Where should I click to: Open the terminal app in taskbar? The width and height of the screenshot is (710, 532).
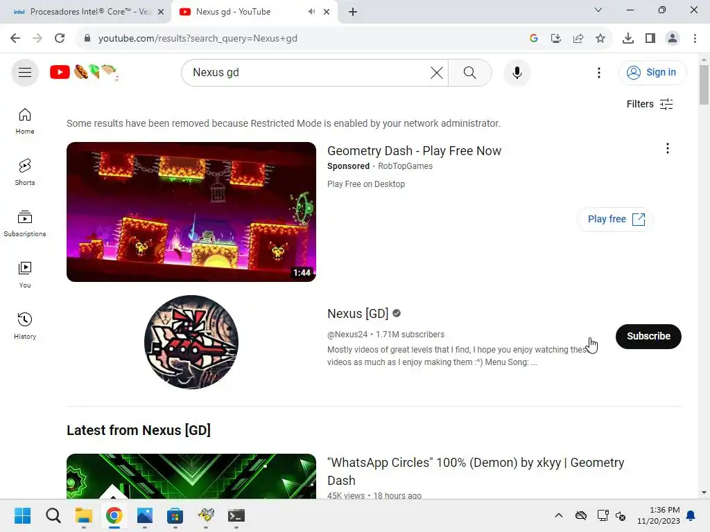click(x=236, y=515)
